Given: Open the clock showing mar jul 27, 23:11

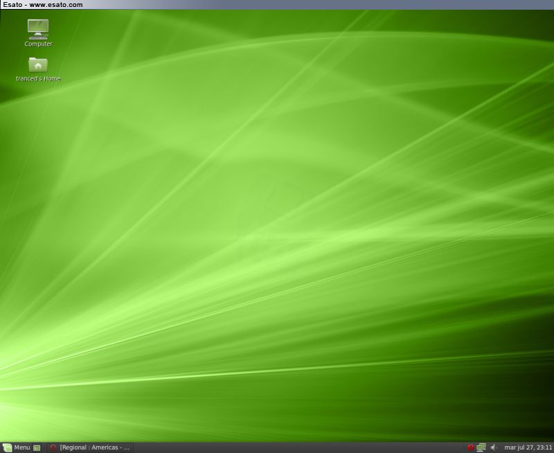Looking at the screenshot, I should (528, 447).
